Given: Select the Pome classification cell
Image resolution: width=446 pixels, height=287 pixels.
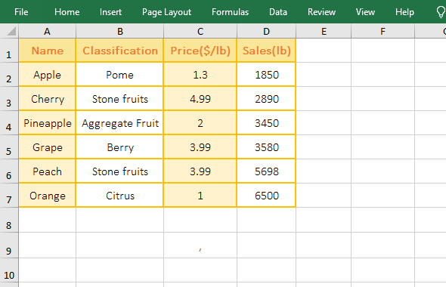Looking at the screenshot, I should coord(119,75).
